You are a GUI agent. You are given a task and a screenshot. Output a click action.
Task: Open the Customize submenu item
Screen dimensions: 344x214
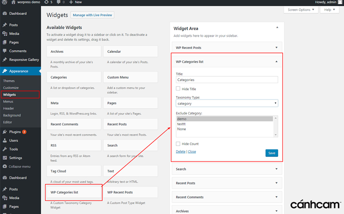pos(11,88)
